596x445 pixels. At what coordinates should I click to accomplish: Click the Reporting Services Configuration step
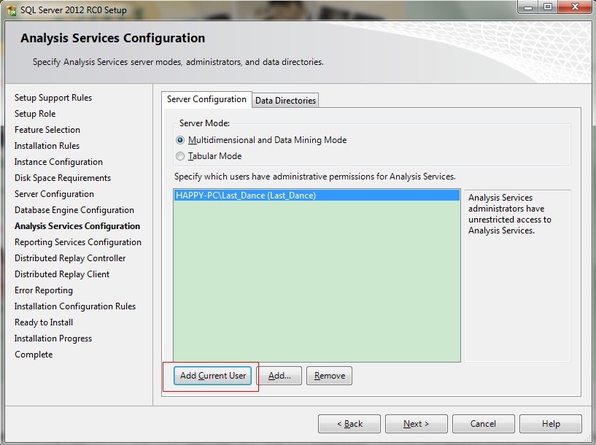[x=78, y=242]
